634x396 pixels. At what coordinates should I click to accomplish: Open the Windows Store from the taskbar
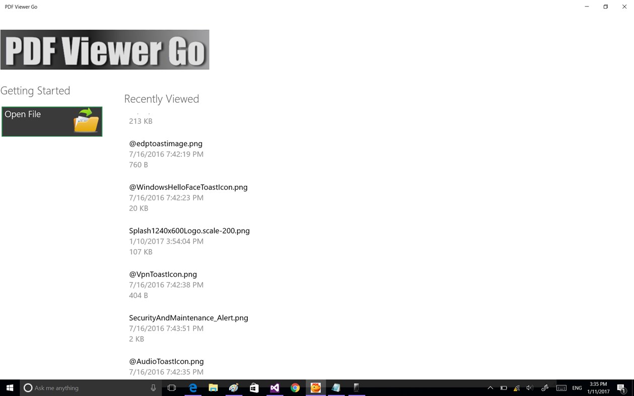[254, 387]
